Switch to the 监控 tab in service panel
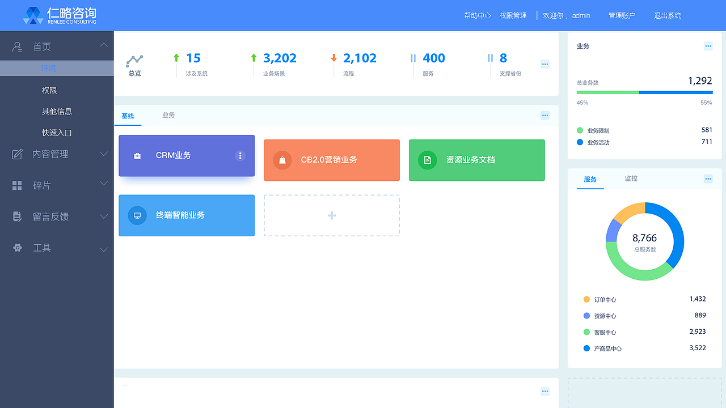 tap(631, 178)
